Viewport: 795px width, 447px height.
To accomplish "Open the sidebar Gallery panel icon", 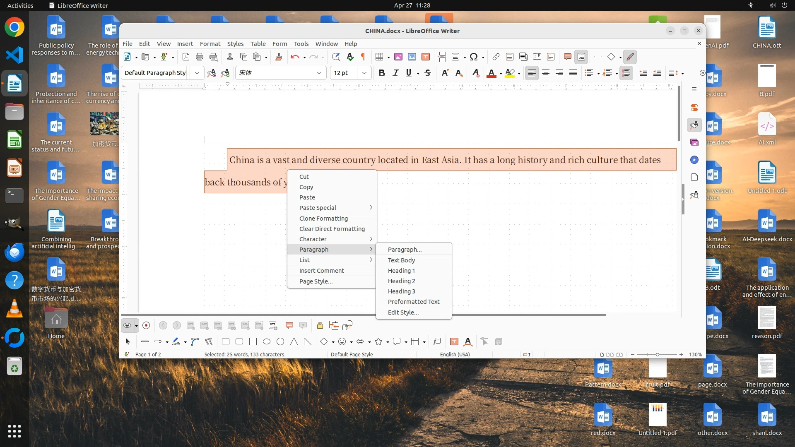I will click(x=694, y=142).
